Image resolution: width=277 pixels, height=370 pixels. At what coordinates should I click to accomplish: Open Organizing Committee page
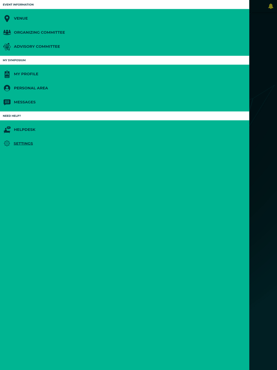(x=39, y=32)
